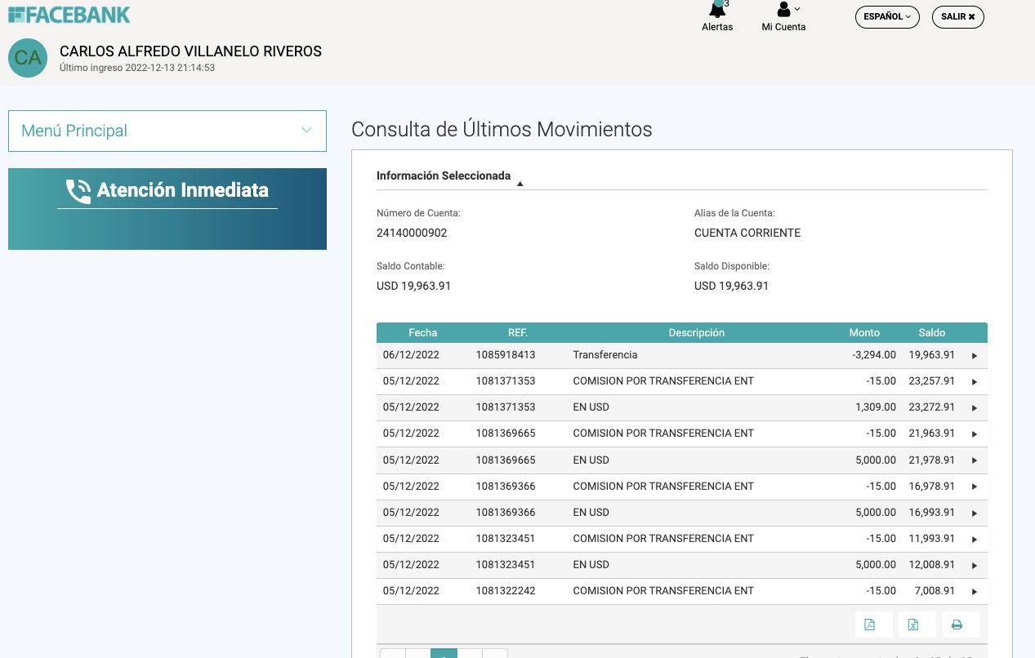Expand row arrow with saldo 7,008.91
The width and height of the screenshot is (1035, 658).
pos(974,592)
